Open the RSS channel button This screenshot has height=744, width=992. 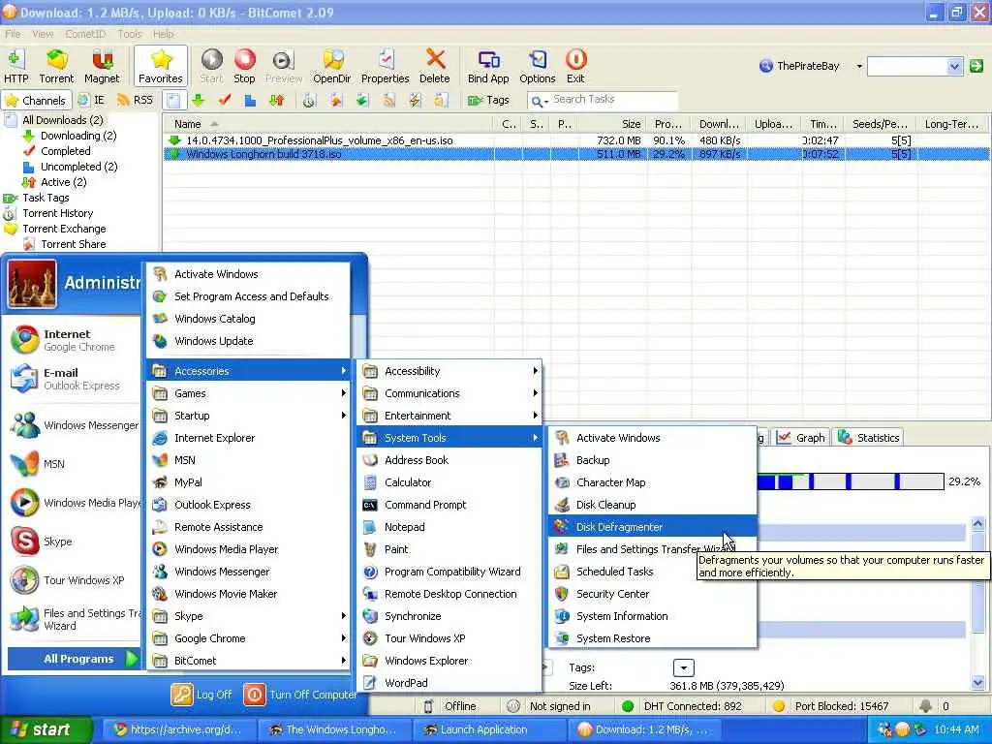tap(135, 100)
